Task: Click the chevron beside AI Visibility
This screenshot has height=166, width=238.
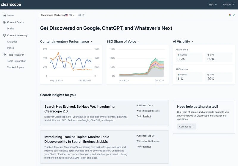Action: point(192,41)
